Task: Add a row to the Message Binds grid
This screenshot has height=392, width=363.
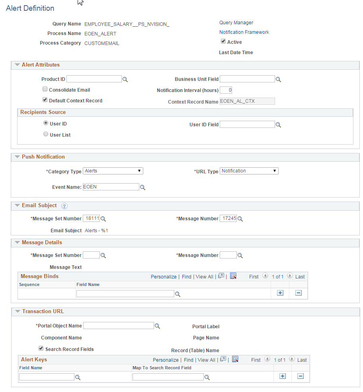Action: (280, 293)
